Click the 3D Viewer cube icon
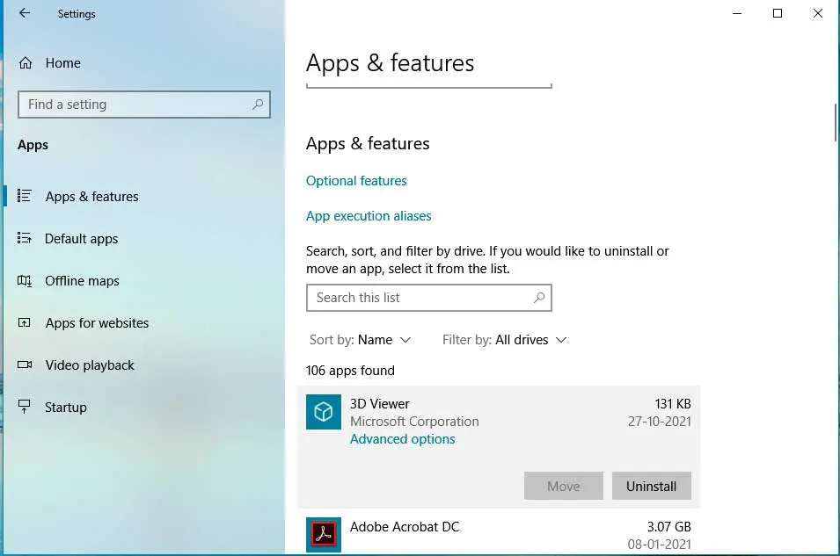This screenshot has width=840, height=556. [324, 412]
